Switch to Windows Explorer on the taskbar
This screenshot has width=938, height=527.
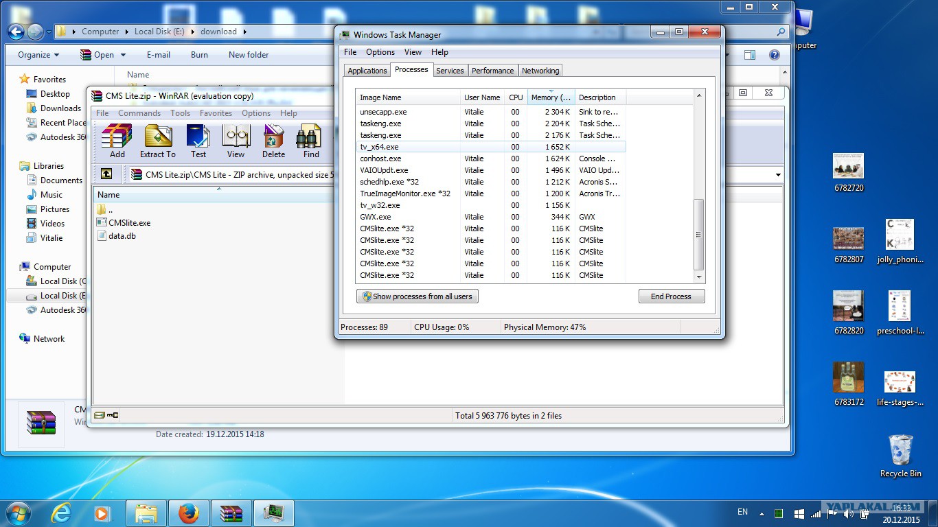point(147,513)
